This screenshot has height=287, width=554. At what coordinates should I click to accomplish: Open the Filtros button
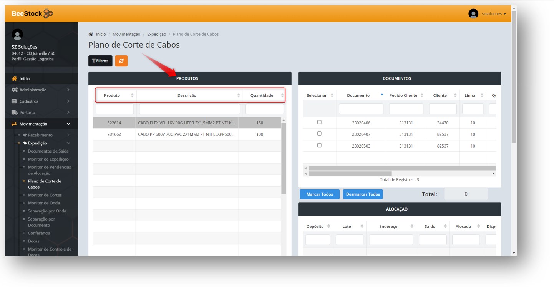tap(100, 61)
